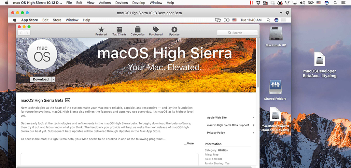This screenshot has width=351, height=168.
Task: Click the Download button for High Sierra
Action: pyautogui.click(x=41, y=79)
